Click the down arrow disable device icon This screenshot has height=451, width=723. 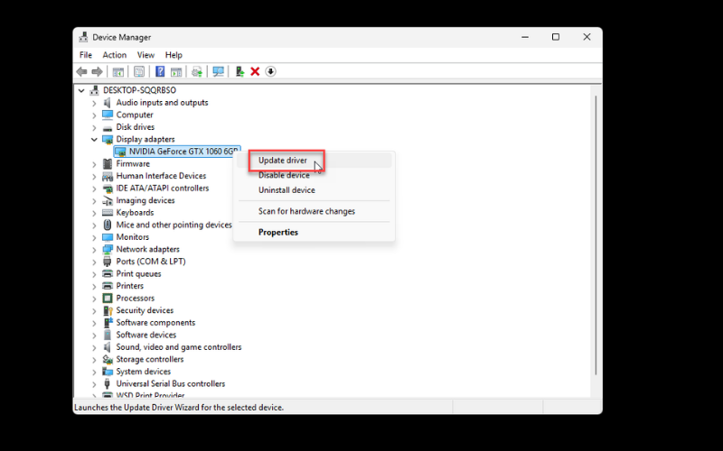[x=270, y=71]
